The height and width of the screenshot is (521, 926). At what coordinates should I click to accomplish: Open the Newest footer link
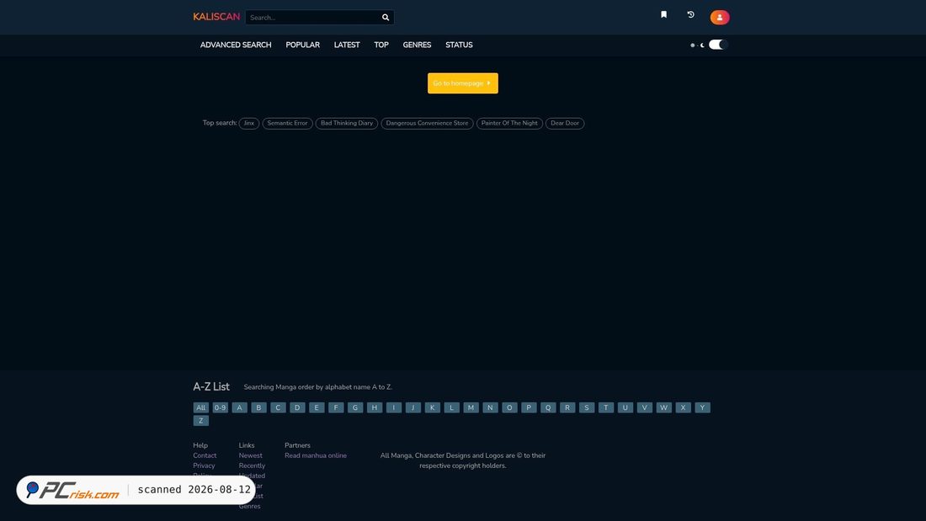(250, 455)
